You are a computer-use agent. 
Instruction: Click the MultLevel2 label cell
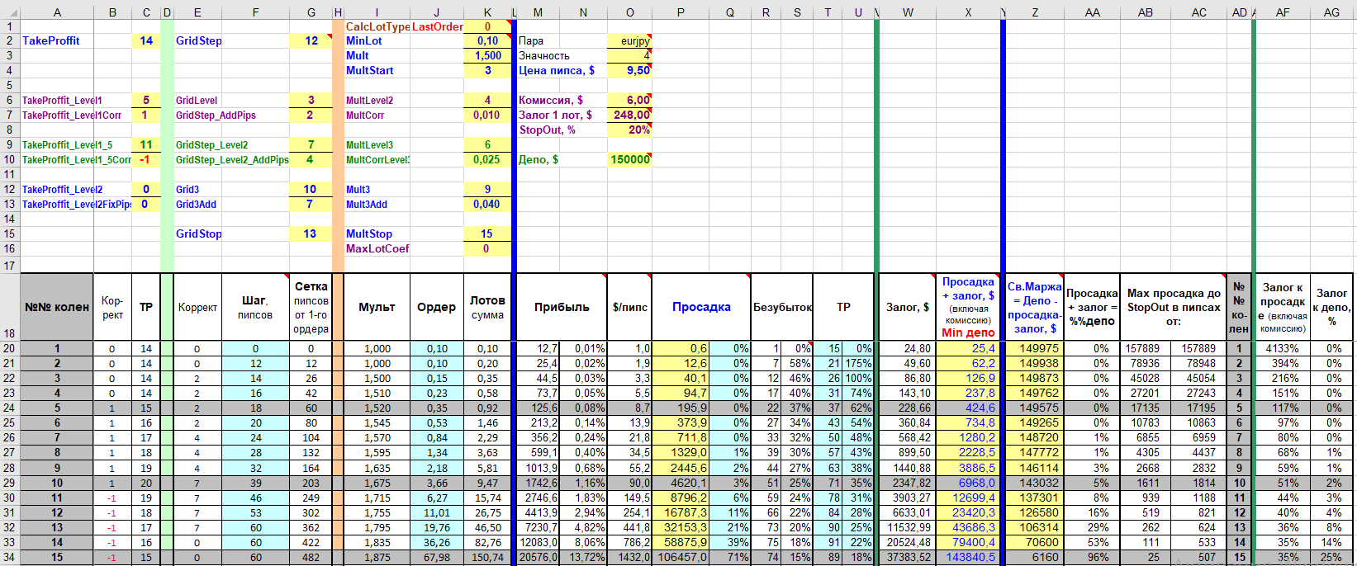coord(377,100)
